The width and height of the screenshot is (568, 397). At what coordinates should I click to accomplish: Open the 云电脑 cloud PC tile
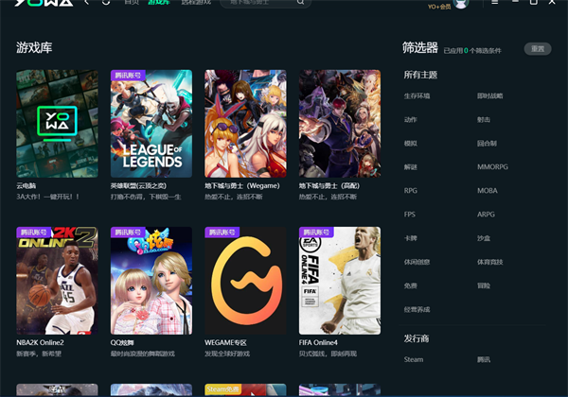coord(57,123)
